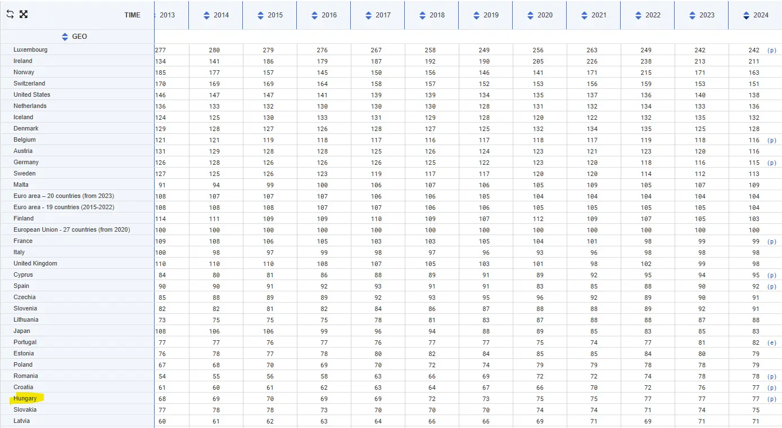Select the Malta row label

point(21,184)
